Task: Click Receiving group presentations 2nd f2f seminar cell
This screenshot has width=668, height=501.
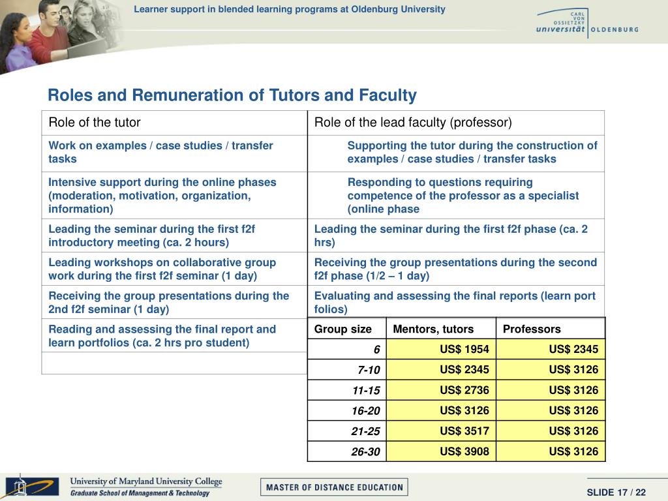Action: [174, 302]
